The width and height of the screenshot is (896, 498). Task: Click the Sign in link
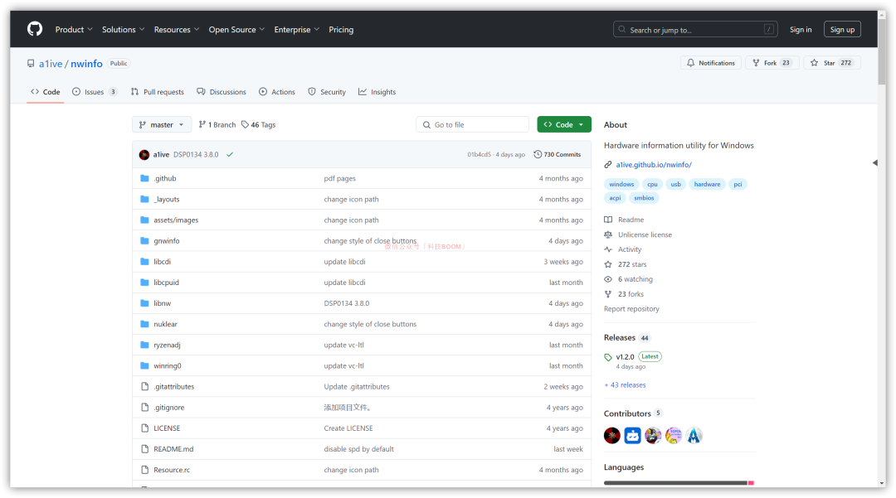801,30
